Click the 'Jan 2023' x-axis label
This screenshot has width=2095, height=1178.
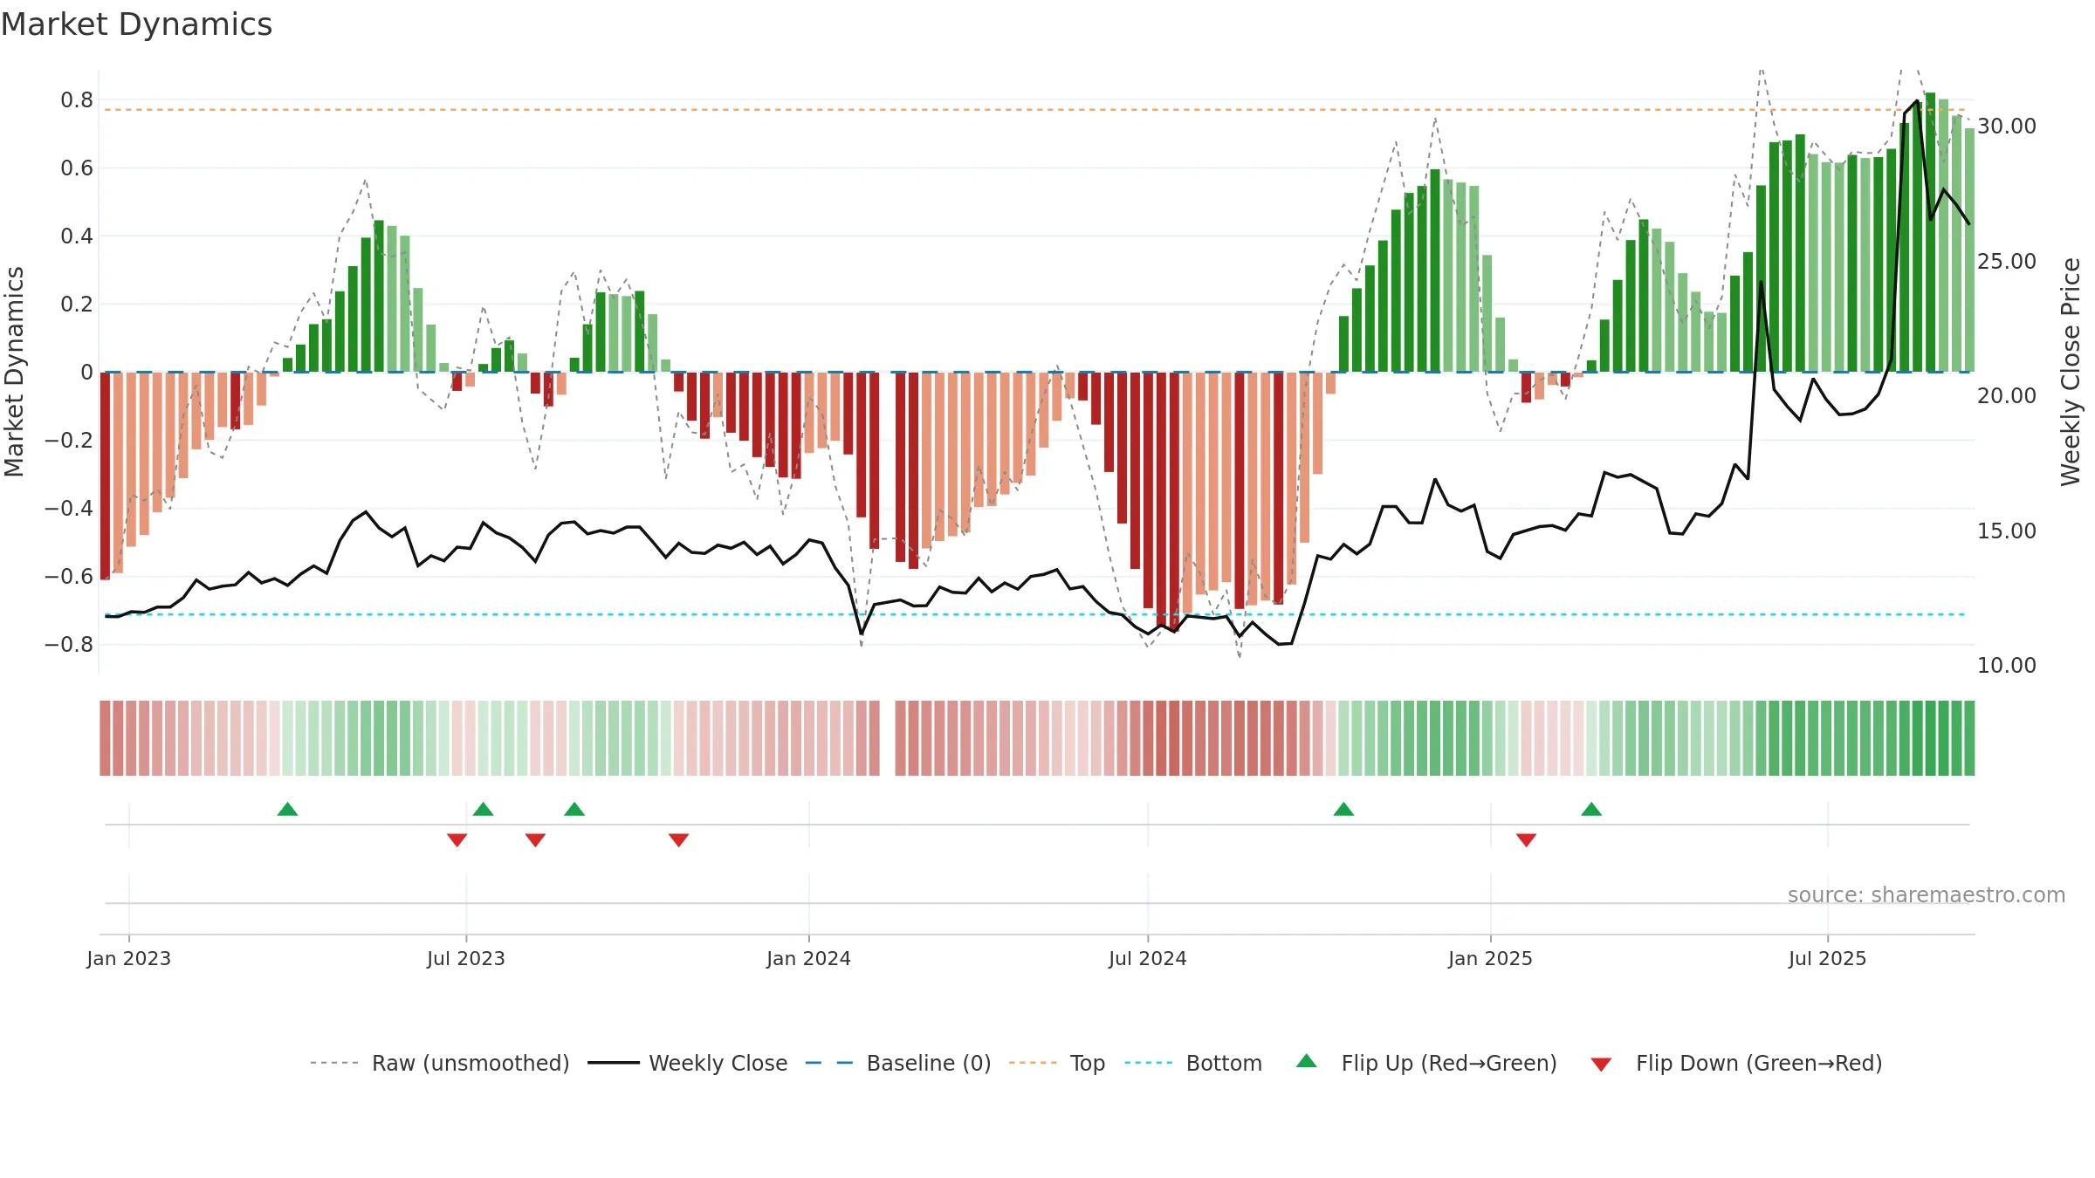(x=129, y=958)
